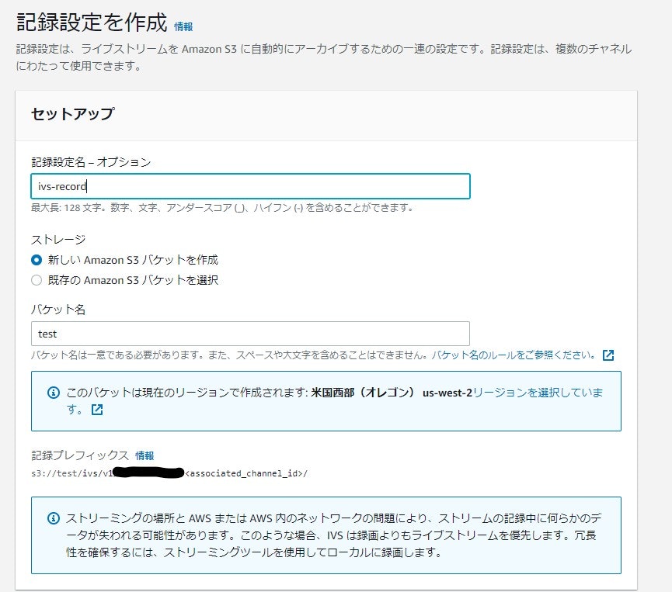The image size is (672, 592).
Task: Select 既存の Amazon S3 バケットを選択 option
Action: [37, 281]
